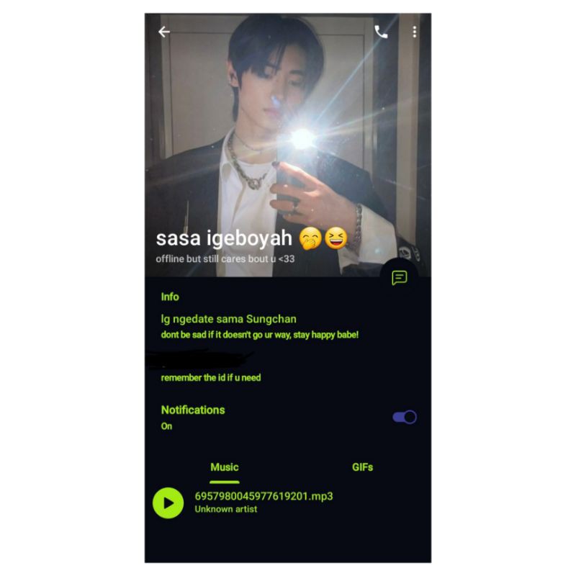
Task: Tap the 'On' notifications status text
Action: pyautogui.click(x=166, y=426)
